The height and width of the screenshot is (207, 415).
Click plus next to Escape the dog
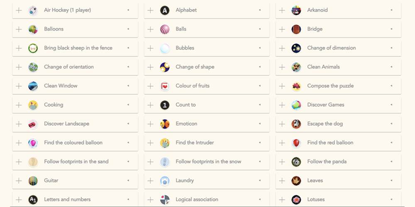point(282,124)
